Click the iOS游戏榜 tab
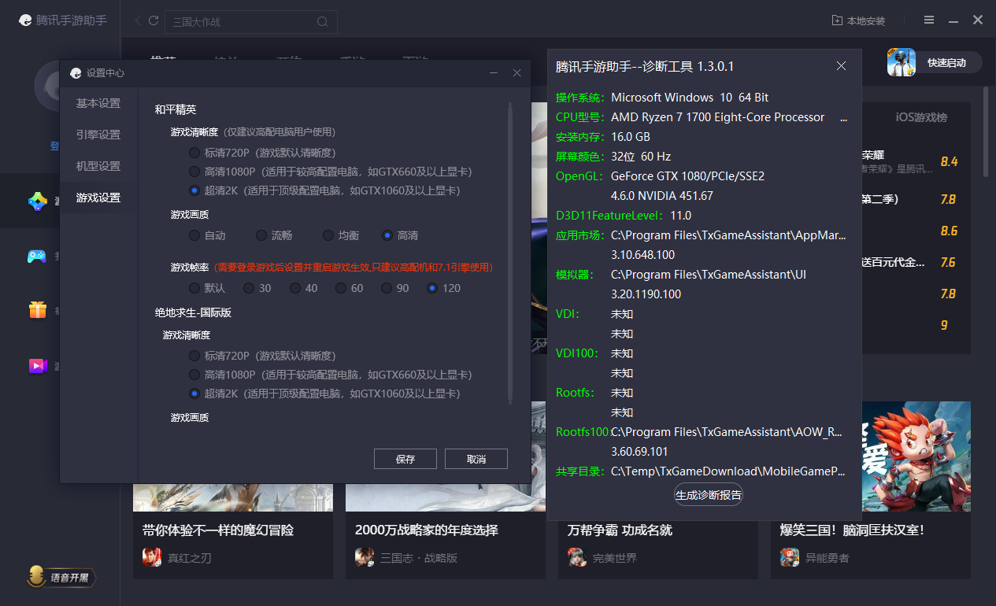The width and height of the screenshot is (996, 606). pos(921,117)
